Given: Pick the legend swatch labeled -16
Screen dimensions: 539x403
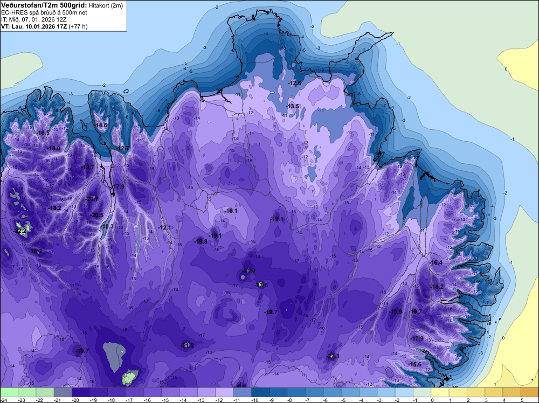Looking at the screenshot, I should [x=153, y=392].
